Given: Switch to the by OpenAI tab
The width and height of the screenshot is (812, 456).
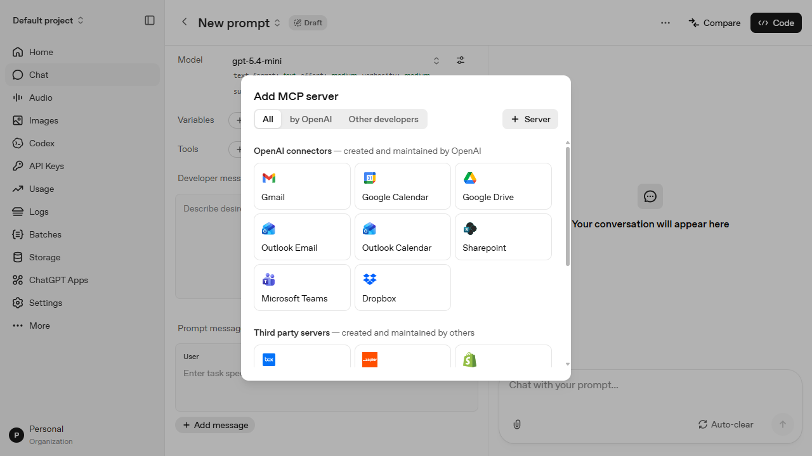Looking at the screenshot, I should pyautogui.click(x=311, y=119).
